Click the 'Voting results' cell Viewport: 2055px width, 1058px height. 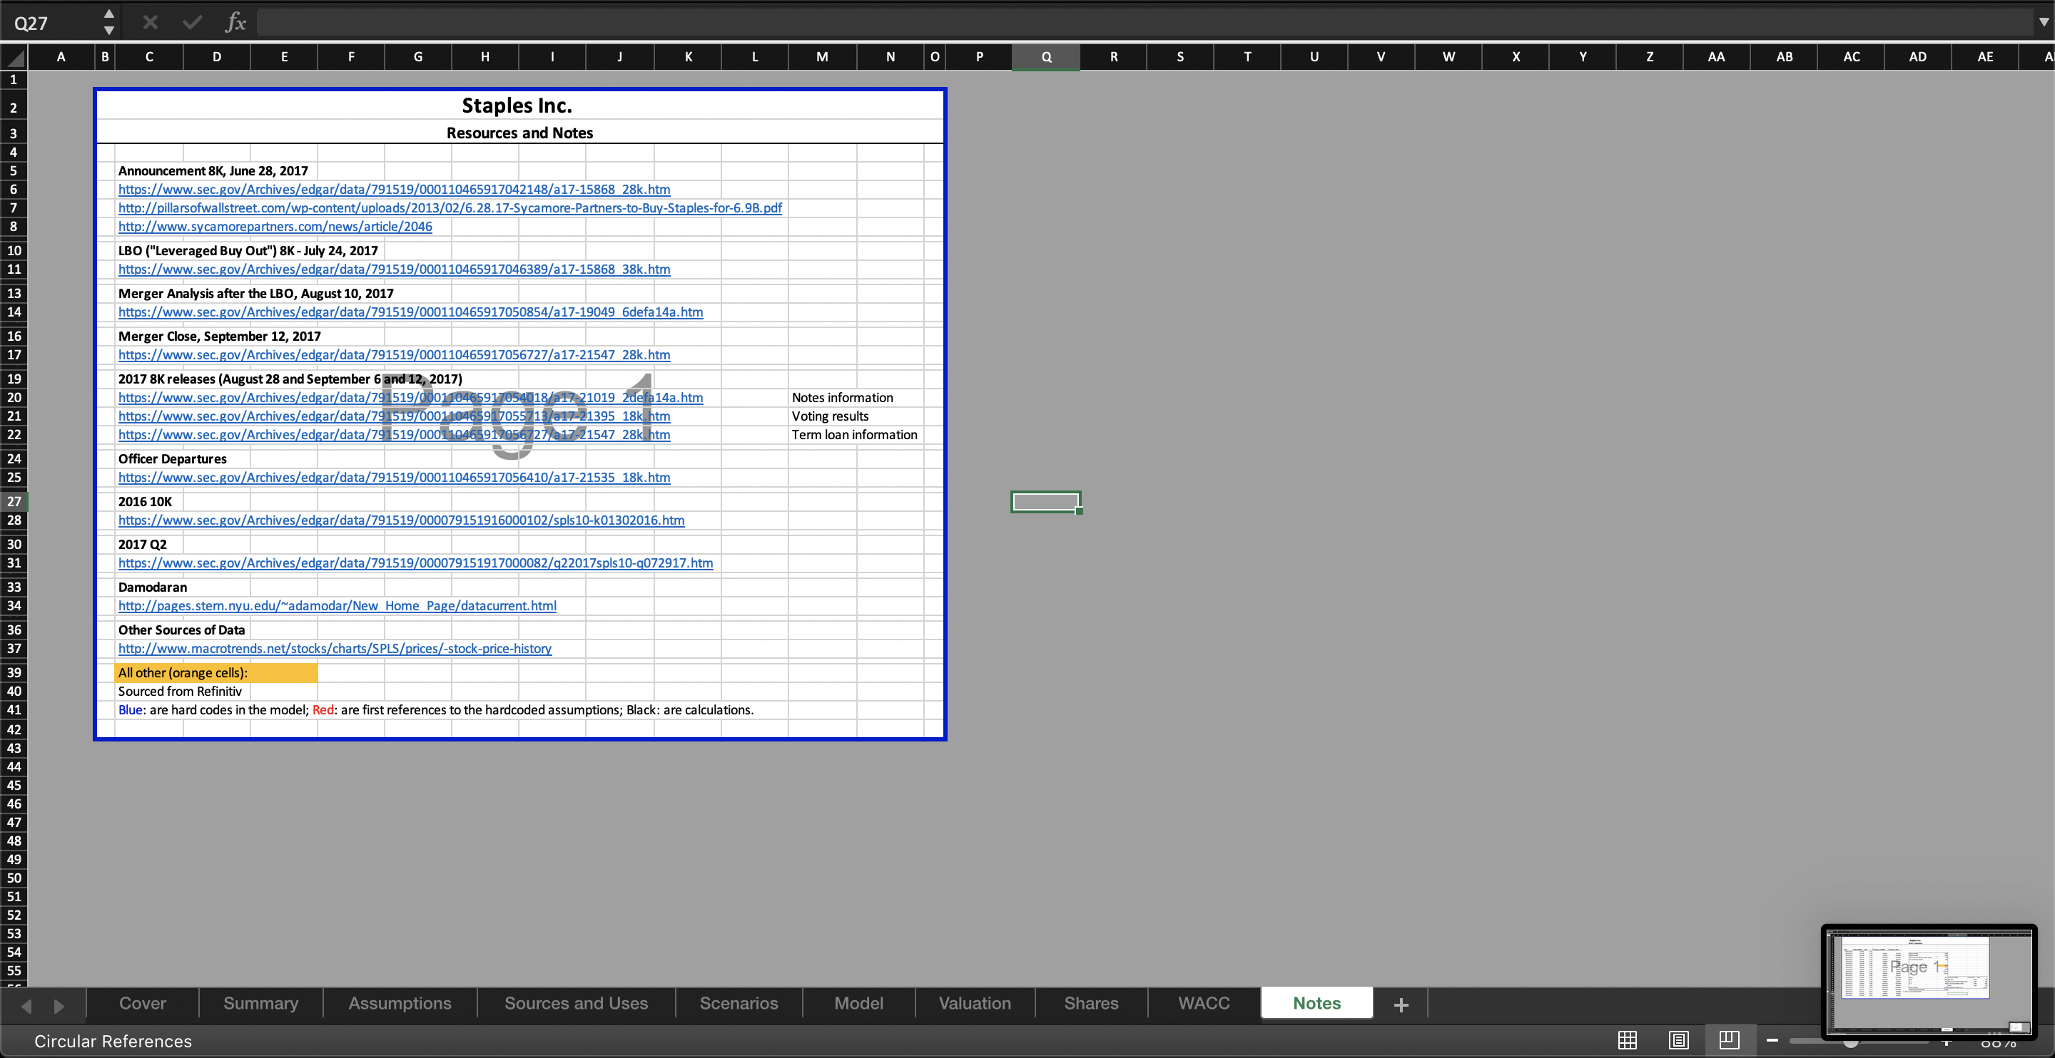tap(830, 416)
